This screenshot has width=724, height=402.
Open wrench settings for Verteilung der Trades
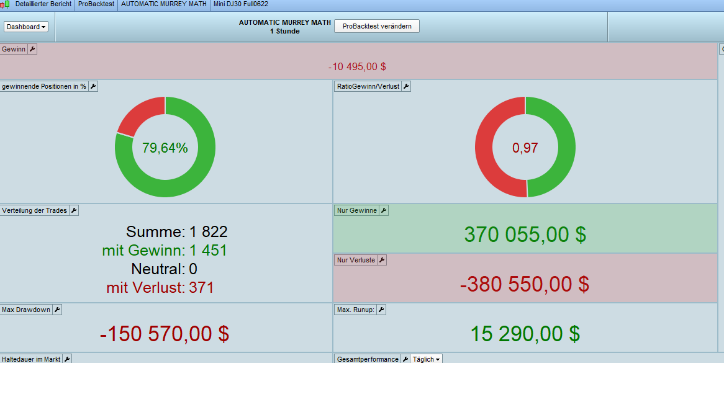point(74,210)
